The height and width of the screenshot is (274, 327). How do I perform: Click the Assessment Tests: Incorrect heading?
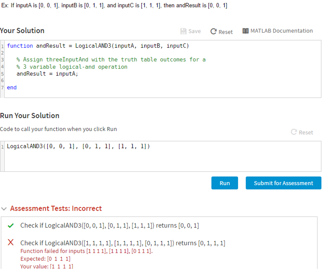(56, 209)
